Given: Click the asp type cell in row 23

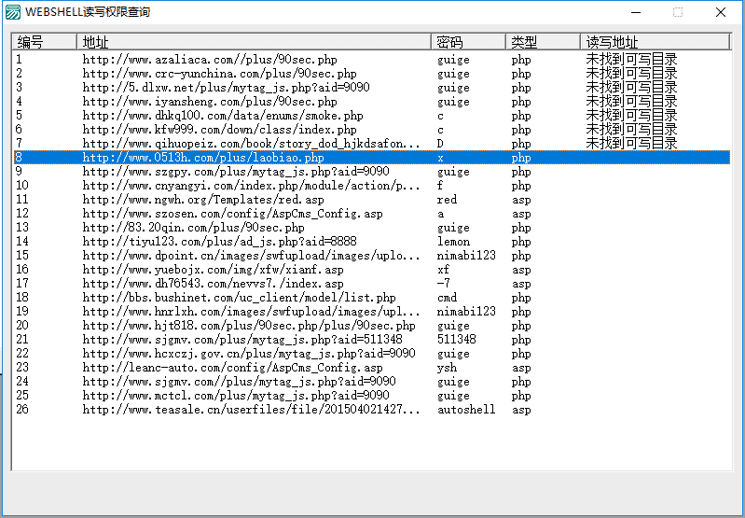Looking at the screenshot, I should (x=520, y=368).
